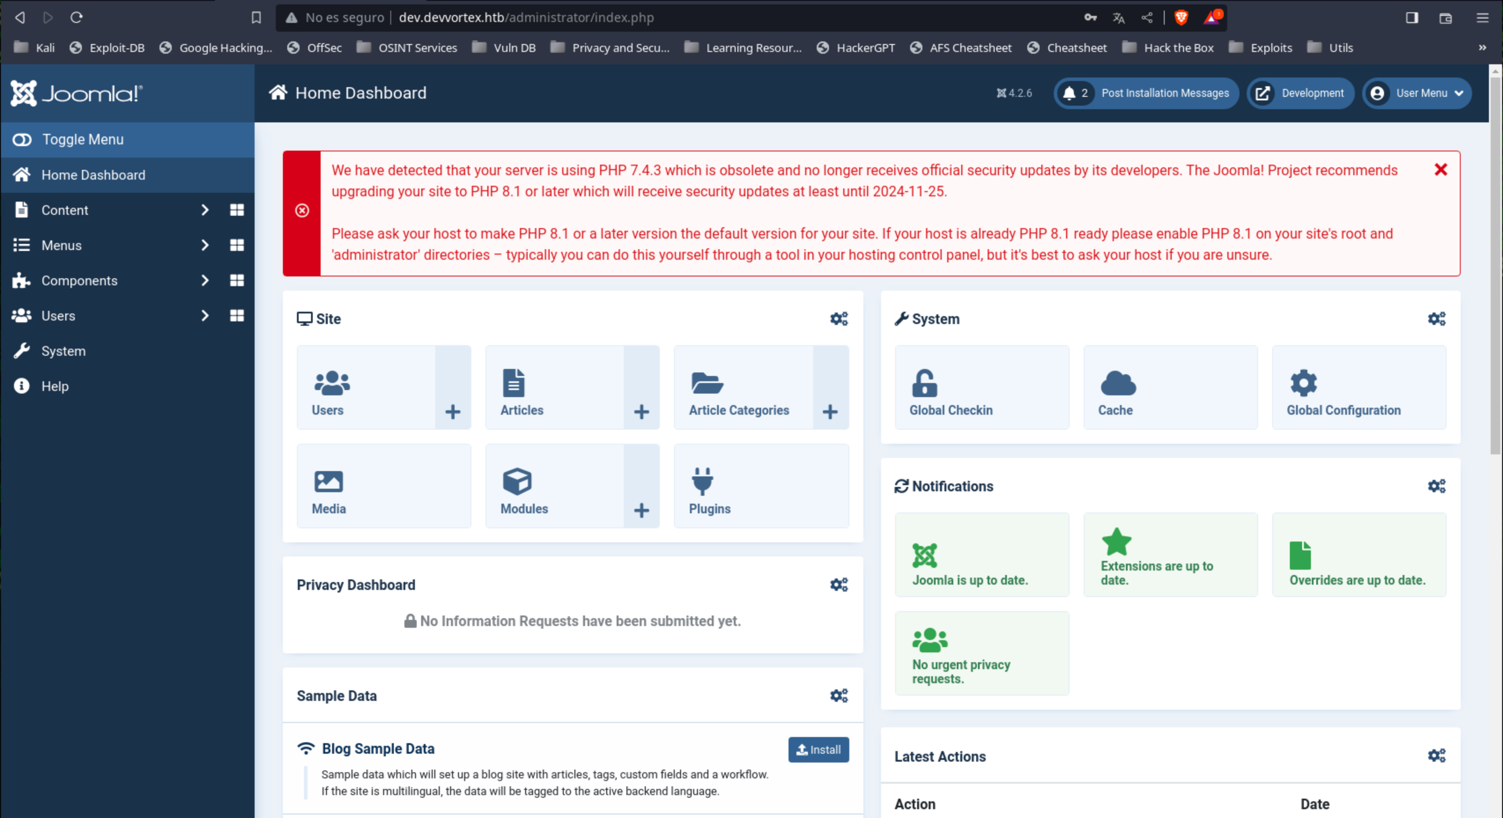1503x818 pixels.
Task: Open System module settings gear
Action: (1436, 319)
